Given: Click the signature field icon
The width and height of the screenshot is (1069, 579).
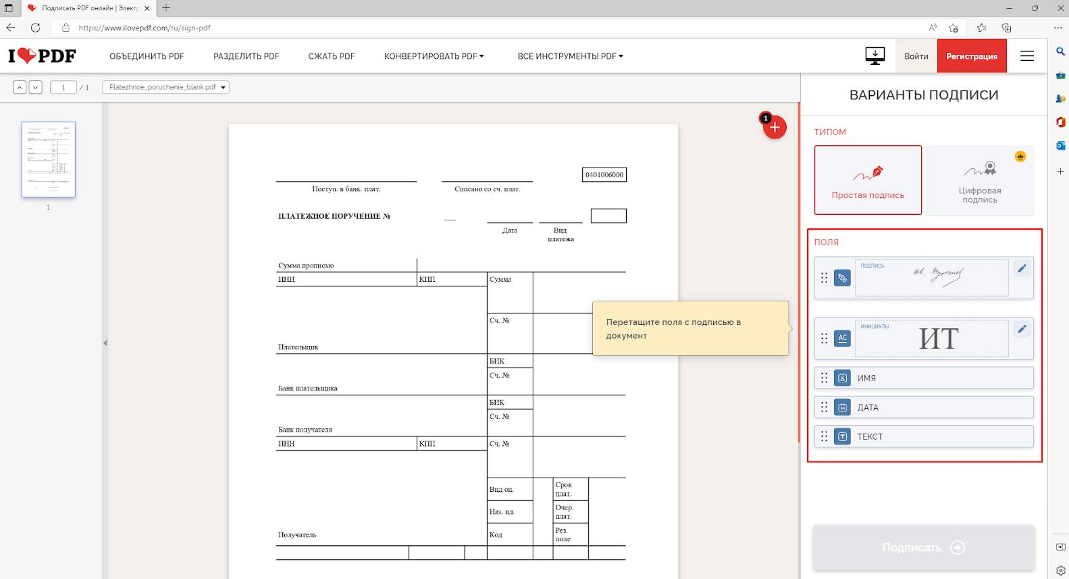Looking at the screenshot, I should point(842,278).
